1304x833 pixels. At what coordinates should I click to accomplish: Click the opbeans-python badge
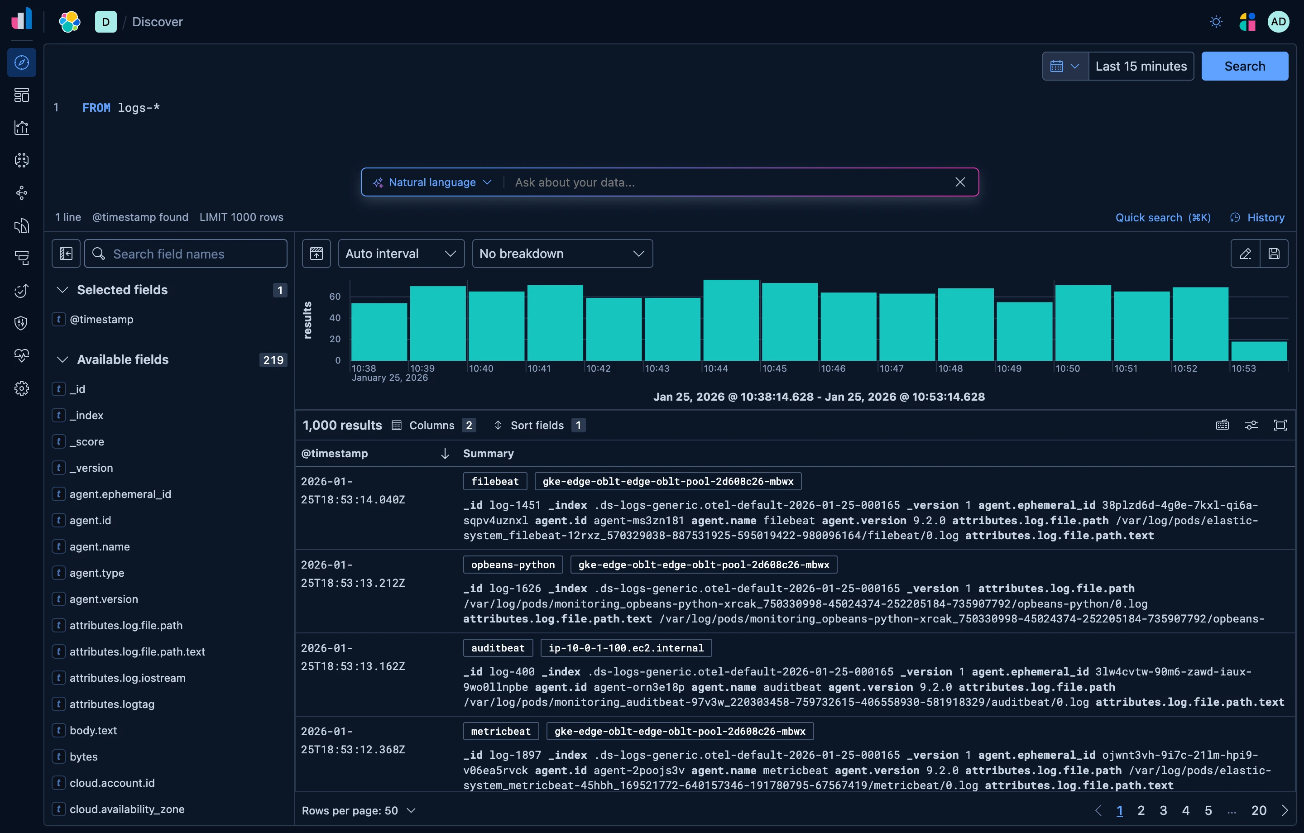[513, 565]
